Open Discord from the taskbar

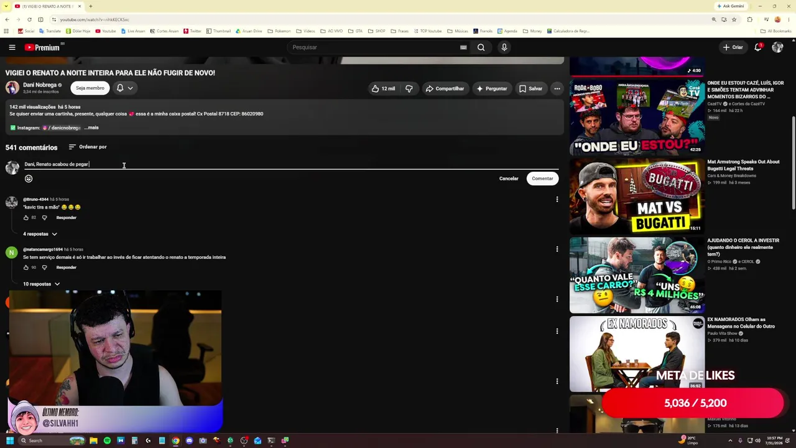(x=189, y=441)
